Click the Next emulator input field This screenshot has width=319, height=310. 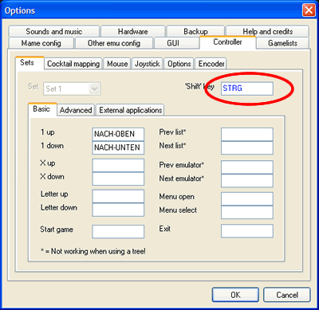pos(247,181)
